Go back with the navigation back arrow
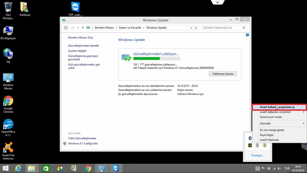This screenshot has width=307, height=173. pos(66,28)
